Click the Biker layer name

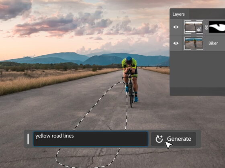click(x=213, y=43)
